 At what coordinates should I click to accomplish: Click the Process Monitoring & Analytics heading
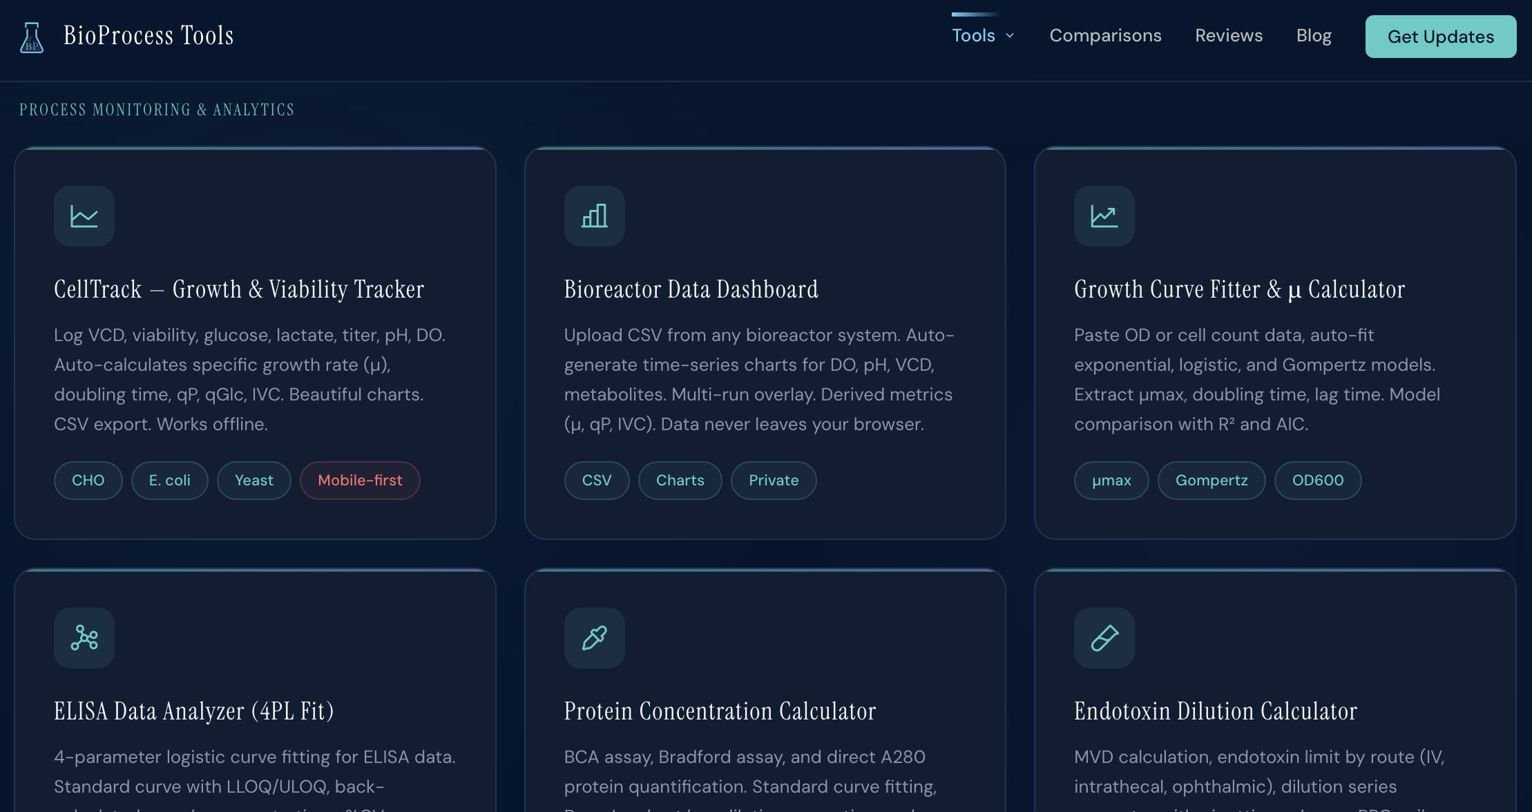pos(157,110)
